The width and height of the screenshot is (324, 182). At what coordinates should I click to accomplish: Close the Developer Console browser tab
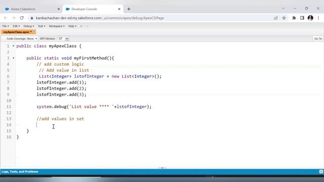click(119, 9)
